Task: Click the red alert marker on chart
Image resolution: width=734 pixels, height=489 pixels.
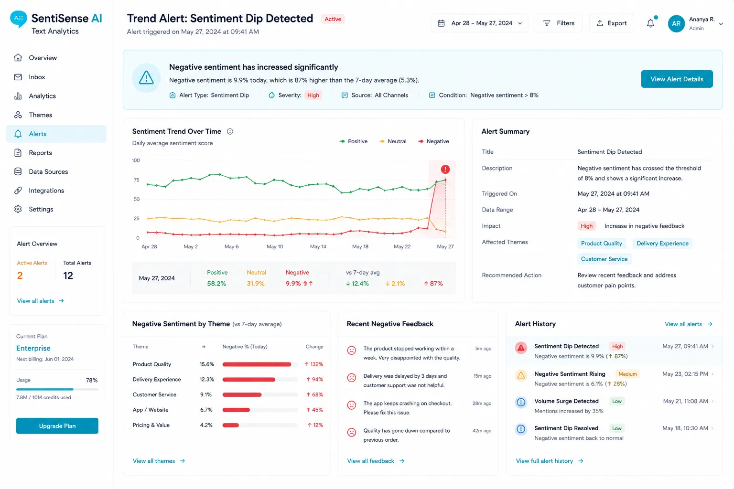Action: [445, 169]
